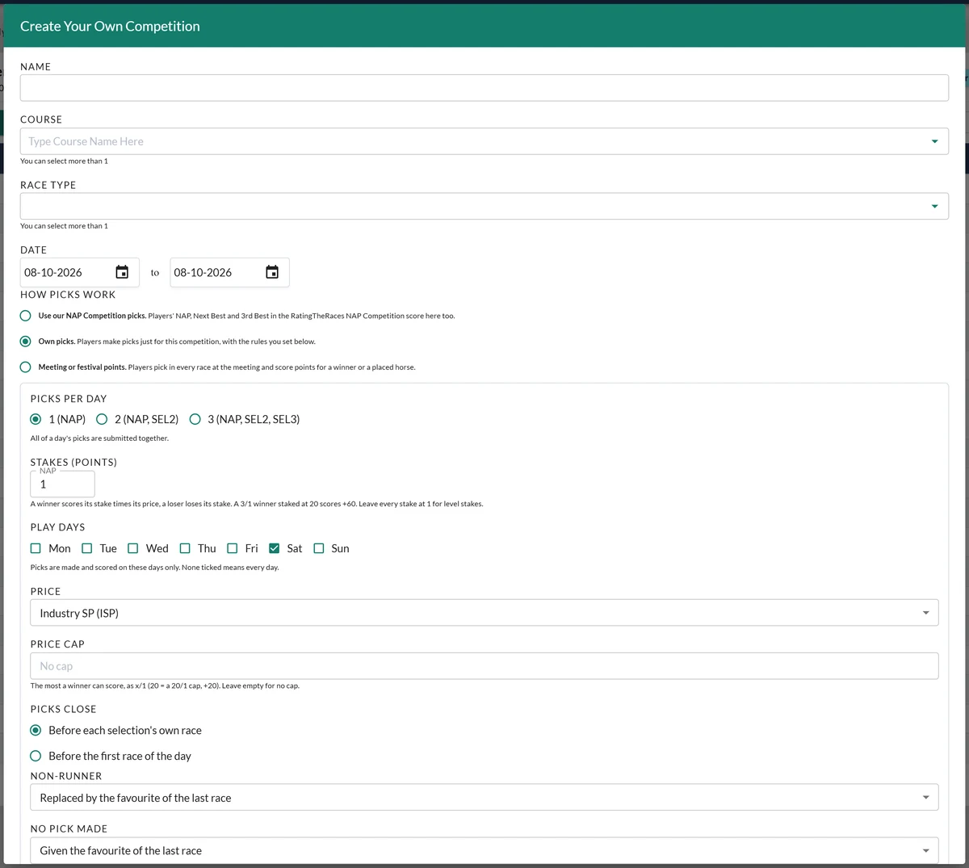Tick the Mon play day checkbox
This screenshot has height=868, width=969.
[x=36, y=548]
